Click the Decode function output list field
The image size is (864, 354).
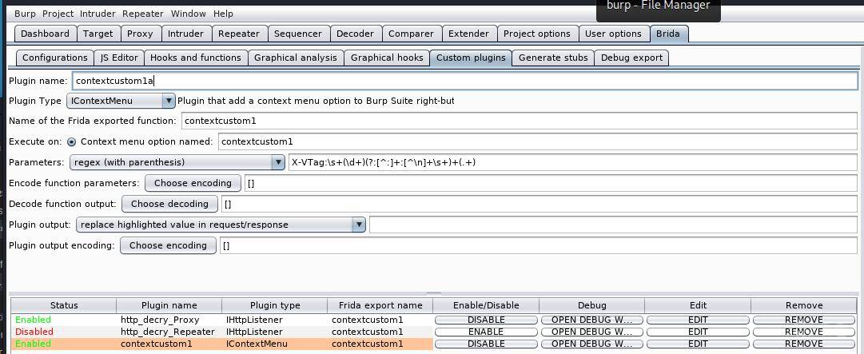click(x=540, y=205)
